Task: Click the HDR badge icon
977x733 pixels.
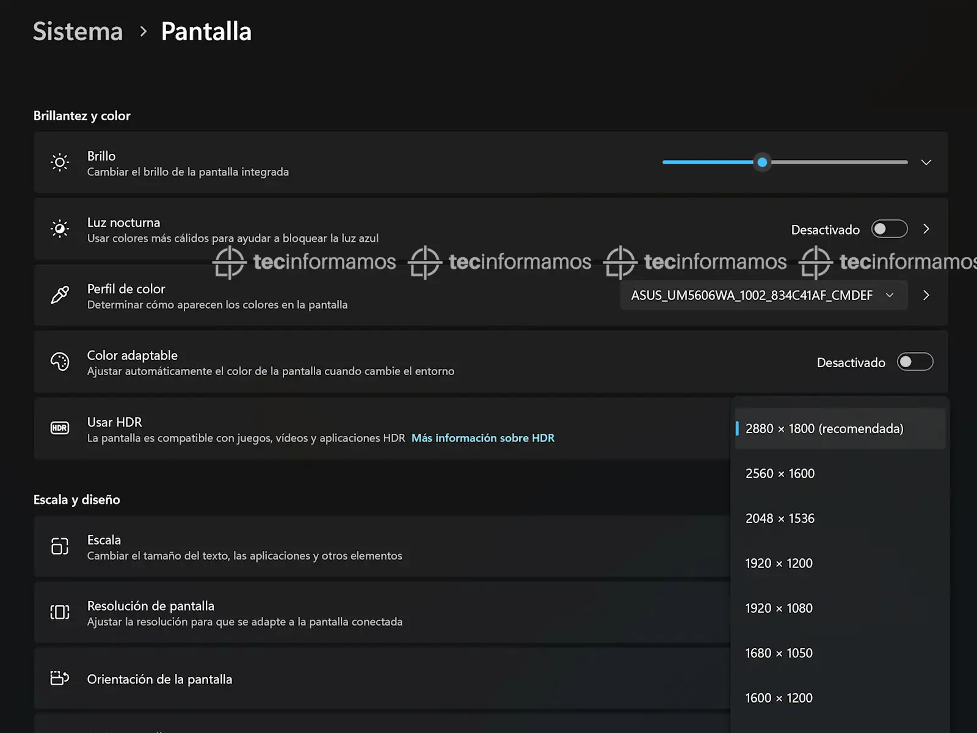Action: click(x=60, y=428)
